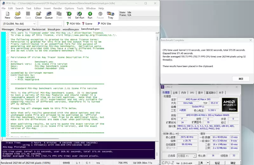This screenshot has height=165, width=254.
Task: Open a file with the Open icon
Action: pos(18,15)
